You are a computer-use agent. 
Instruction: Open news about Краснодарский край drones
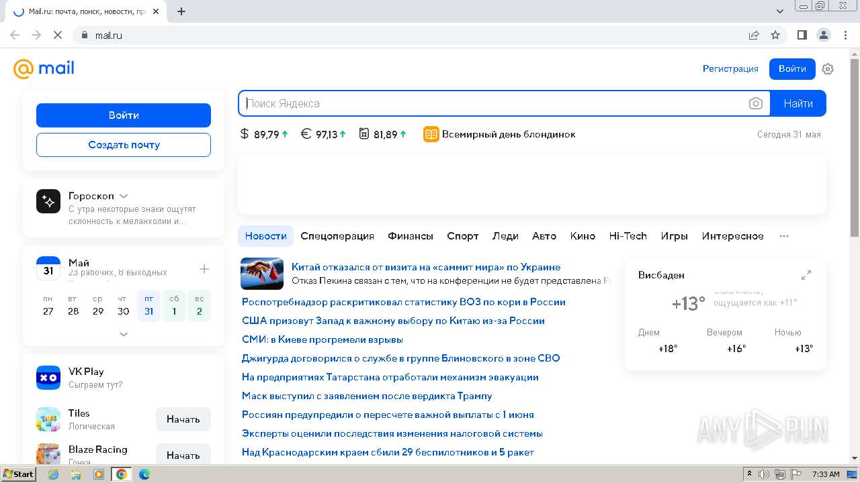(388, 452)
